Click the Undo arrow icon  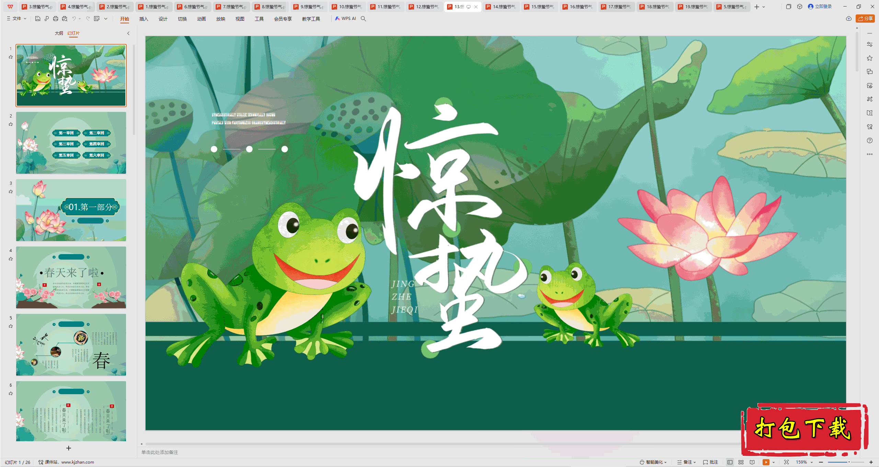tap(74, 19)
